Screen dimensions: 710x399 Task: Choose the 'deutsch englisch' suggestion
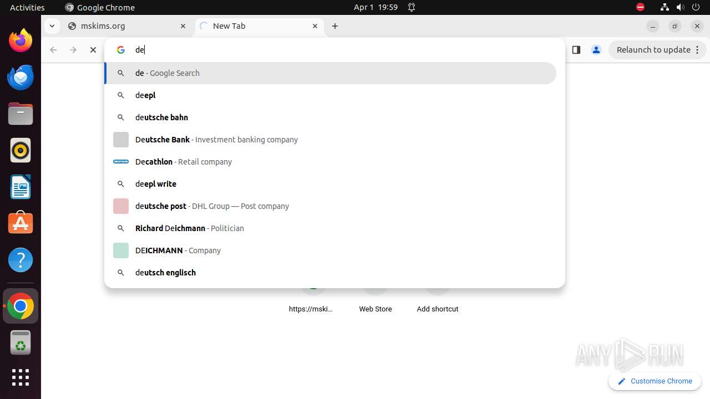click(x=331, y=273)
